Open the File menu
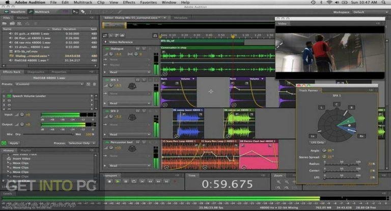Viewport: 391px width, 211px height. [x=53, y=2]
